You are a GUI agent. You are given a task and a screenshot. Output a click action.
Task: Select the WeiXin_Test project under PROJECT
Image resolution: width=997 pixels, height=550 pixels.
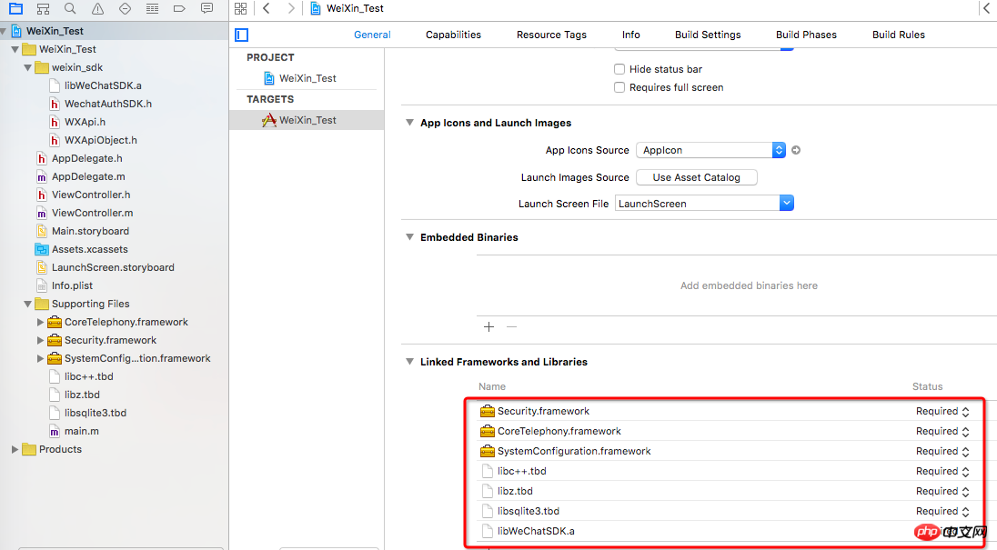point(307,78)
